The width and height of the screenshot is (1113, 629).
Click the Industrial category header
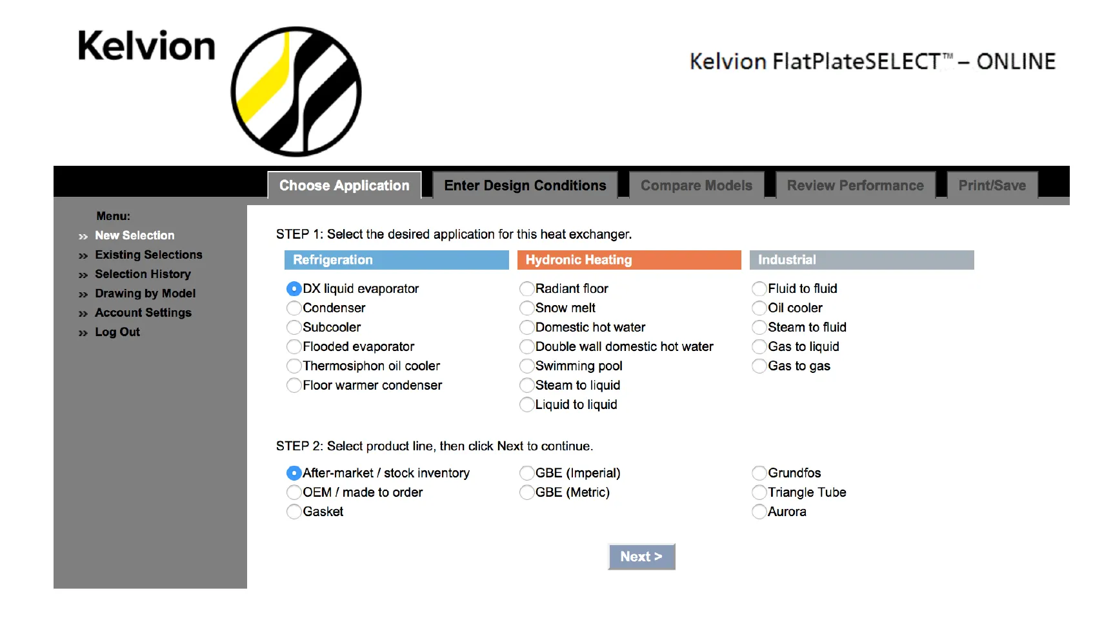click(862, 260)
